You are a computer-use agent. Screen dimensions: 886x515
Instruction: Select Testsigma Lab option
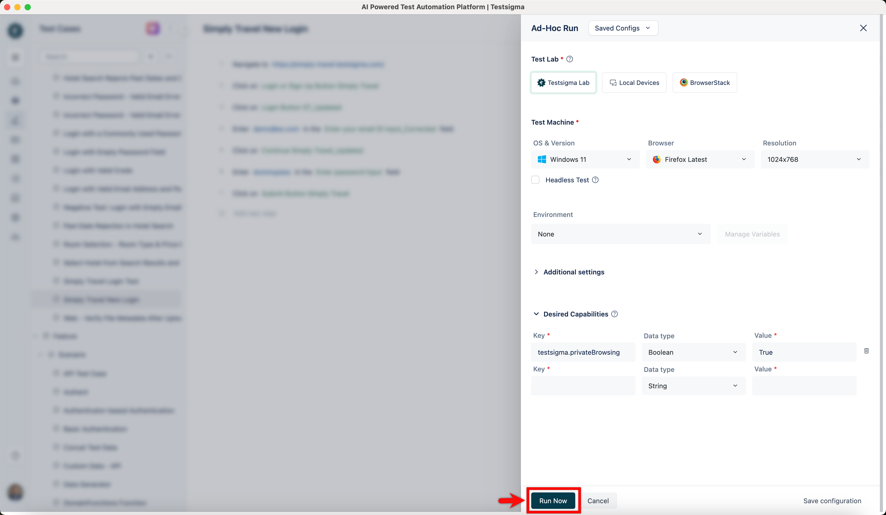pyautogui.click(x=563, y=83)
